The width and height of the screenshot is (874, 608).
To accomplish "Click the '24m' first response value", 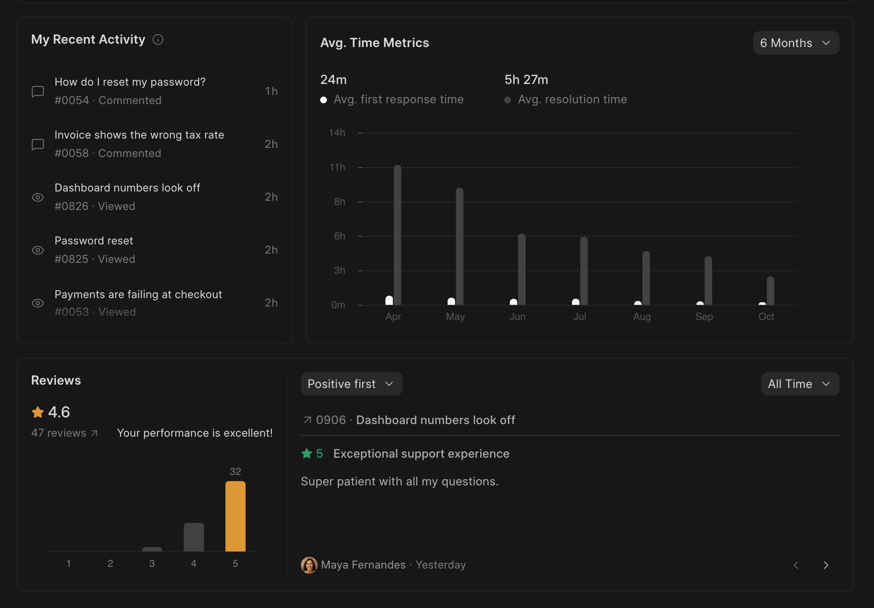I will 334,79.
